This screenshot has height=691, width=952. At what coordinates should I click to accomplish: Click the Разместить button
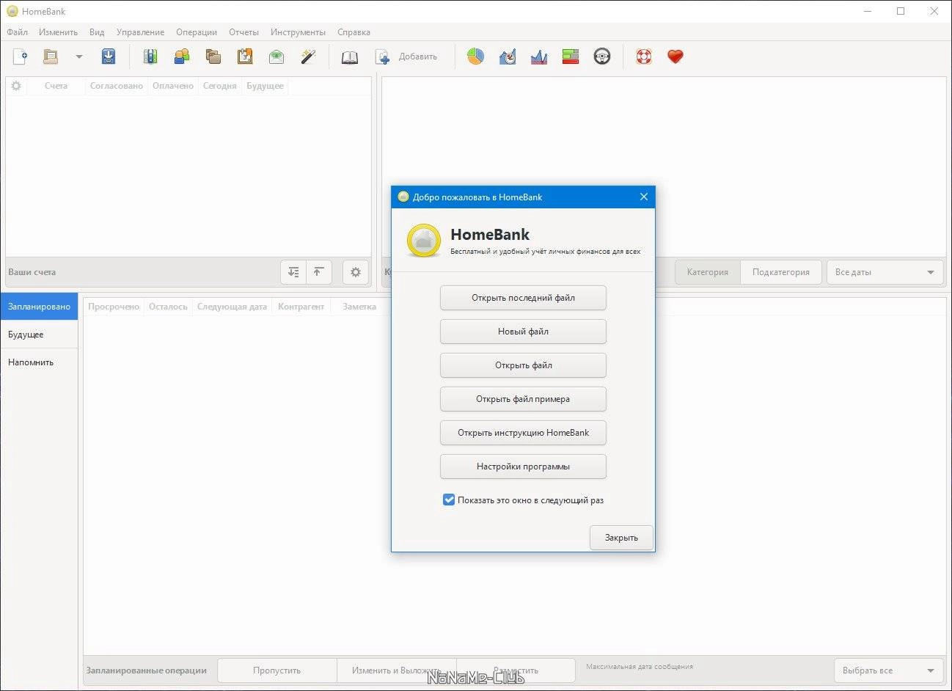[x=516, y=670]
